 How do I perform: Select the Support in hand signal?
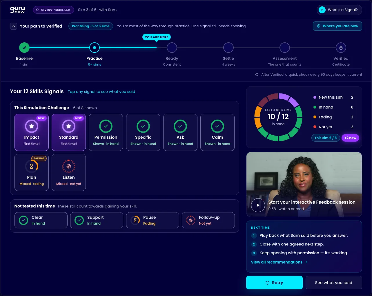coord(97,220)
